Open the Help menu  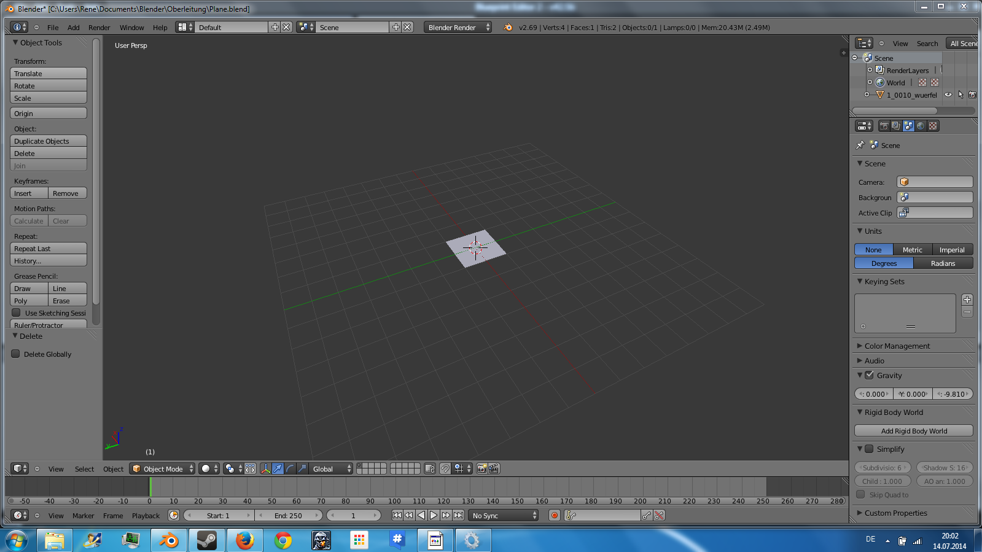160,27
